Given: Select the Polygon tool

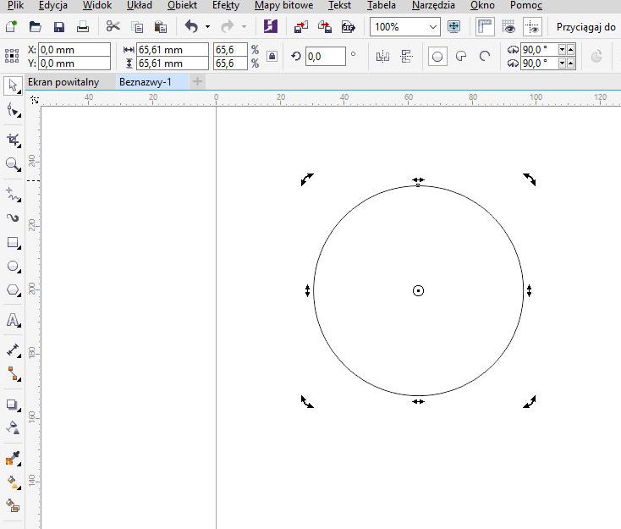Looking at the screenshot, I should 13,289.
